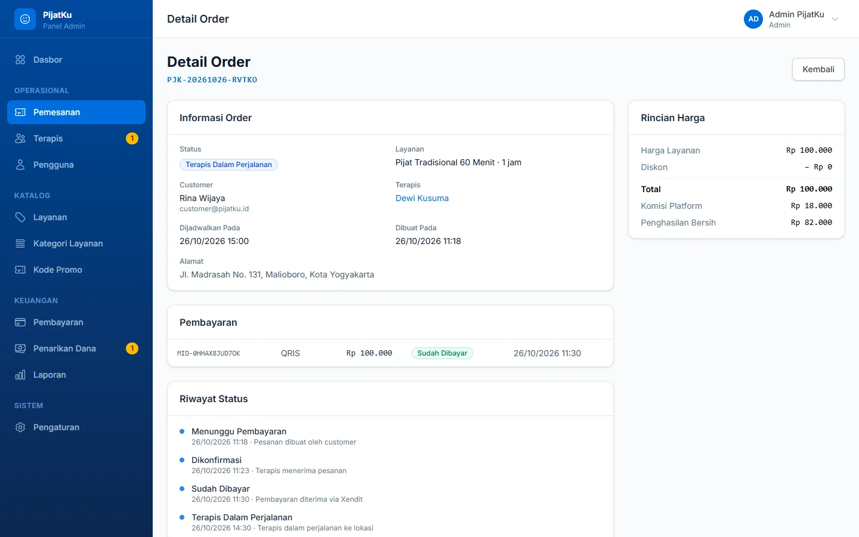
Task: Click the Laporan bar chart icon
Action: [x=20, y=375]
